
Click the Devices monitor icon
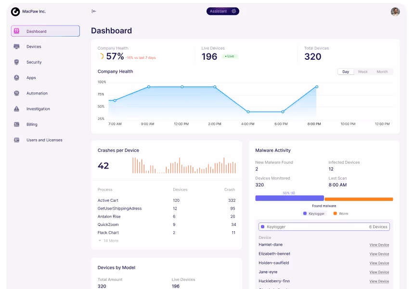coord(16,47)
